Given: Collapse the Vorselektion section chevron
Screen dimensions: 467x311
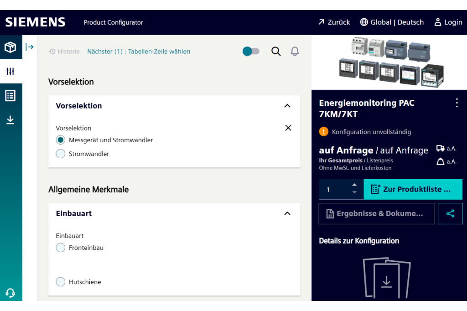Looking at the screenshot, I should (x=287, y=106).
